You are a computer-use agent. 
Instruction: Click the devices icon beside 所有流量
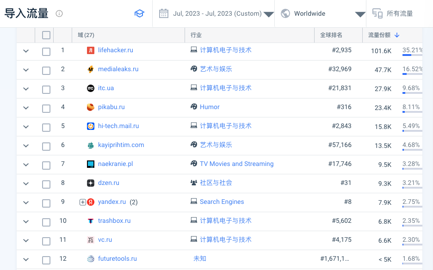pyautogui.click(x=377, y=13)
